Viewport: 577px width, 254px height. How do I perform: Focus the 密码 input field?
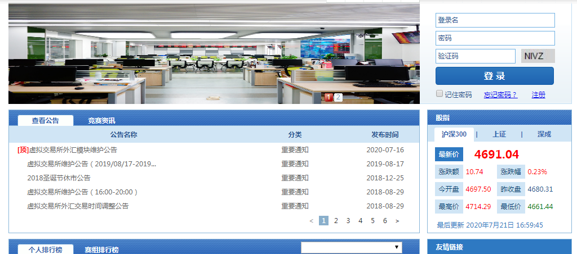(x=495, y=38)
